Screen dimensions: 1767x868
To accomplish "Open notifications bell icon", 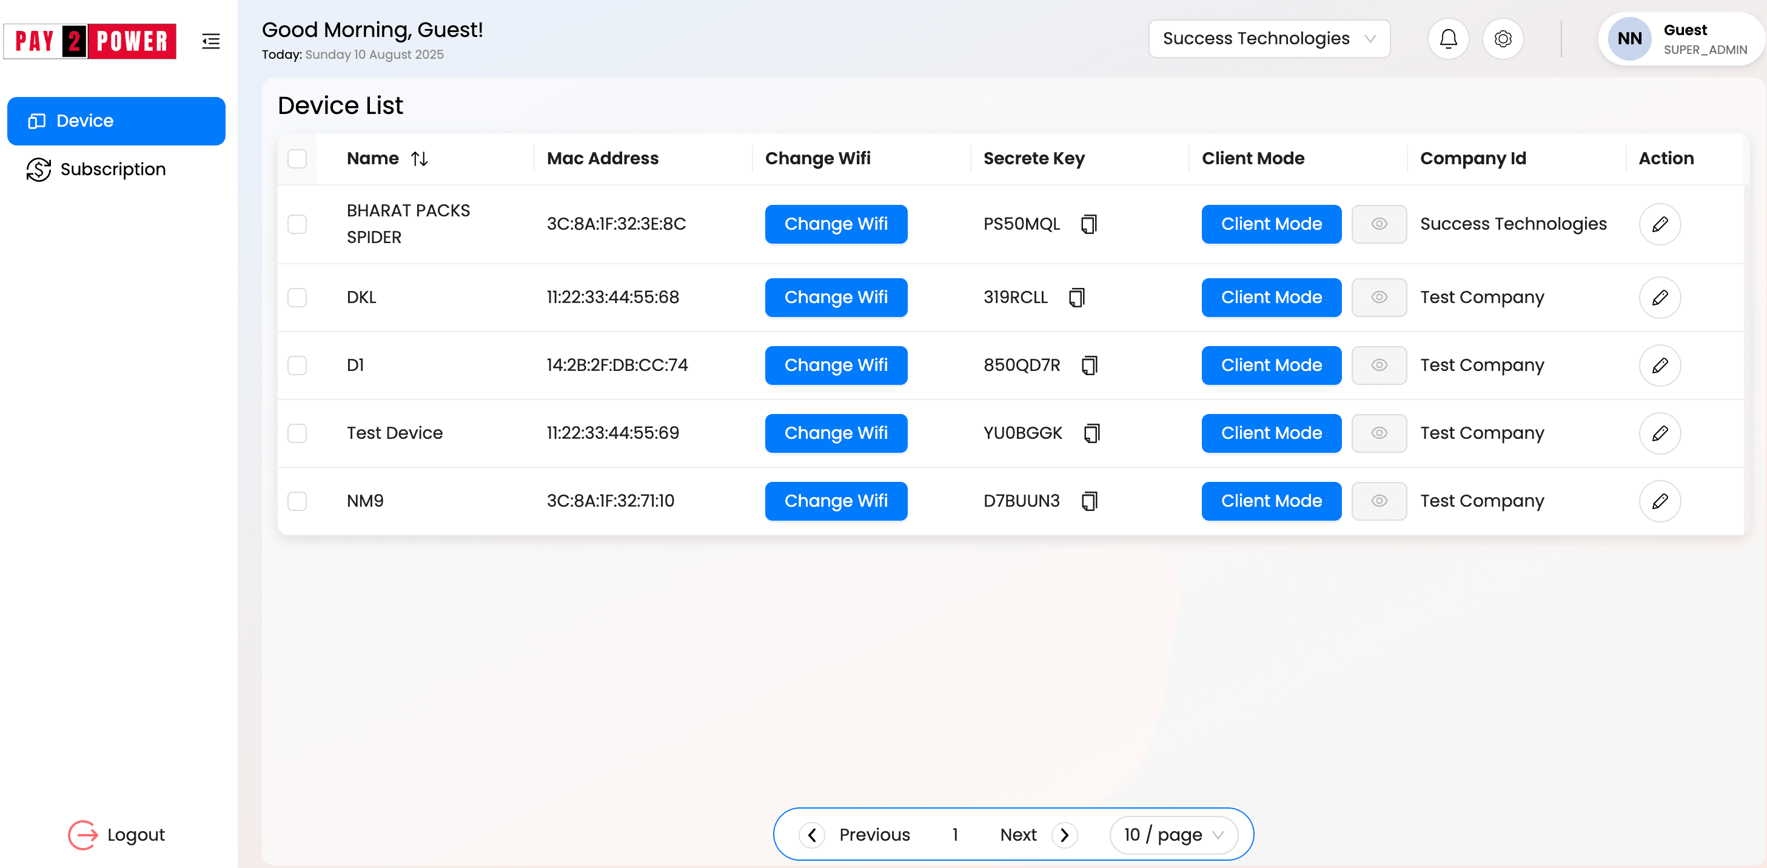I will coord(1447,39).
